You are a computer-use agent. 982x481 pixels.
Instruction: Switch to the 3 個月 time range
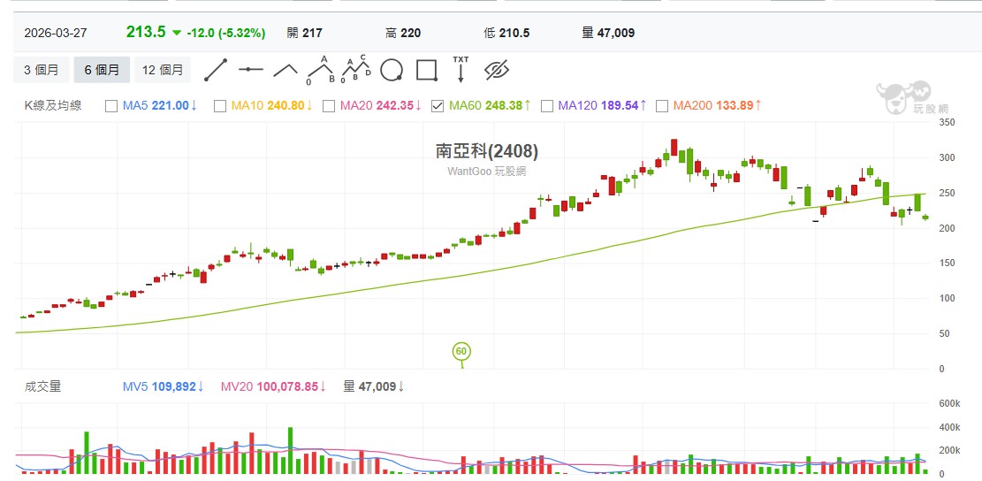[x=42, y=70]
